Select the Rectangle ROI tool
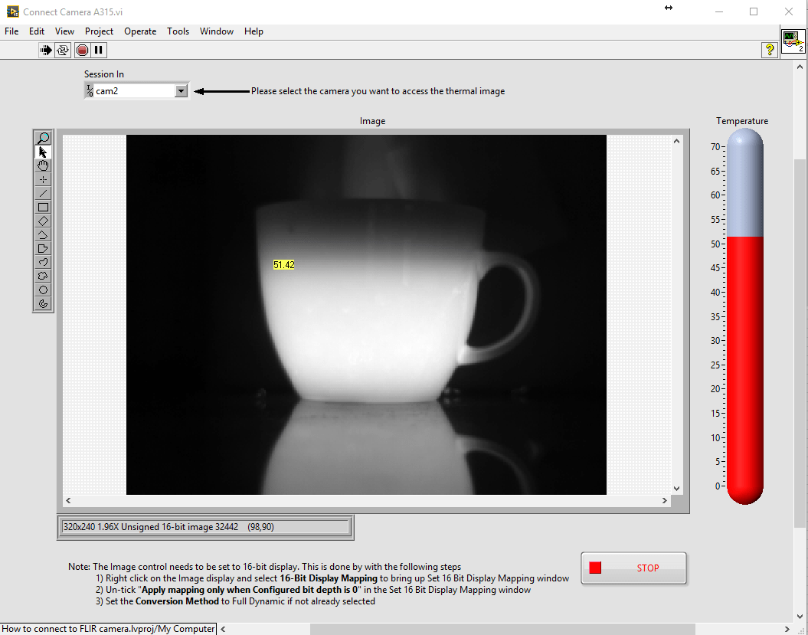 click(x=43, y=207)
